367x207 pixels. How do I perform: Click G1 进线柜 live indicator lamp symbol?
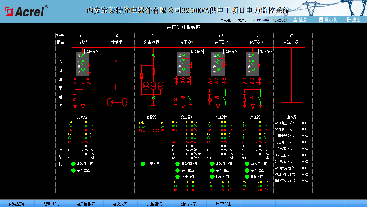click(75, 100)
